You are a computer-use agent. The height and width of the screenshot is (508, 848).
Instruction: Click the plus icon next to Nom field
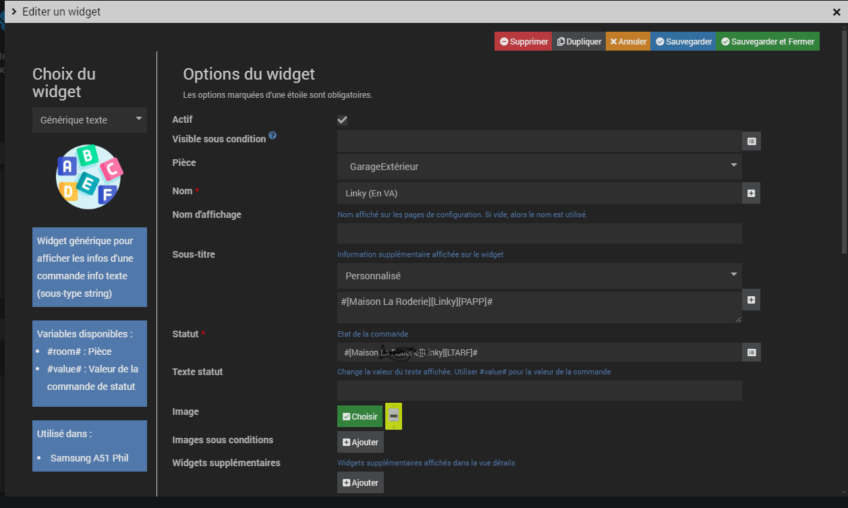coord(751,194)
